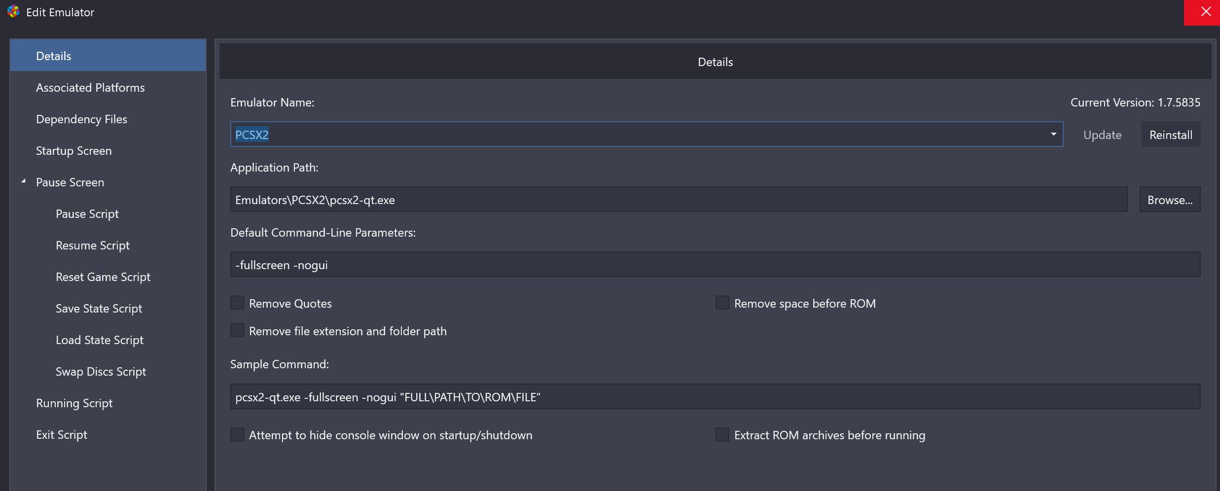Click the Sample Command: label
Viewport: 1220px width, 491px height.
tap(280, 364)
